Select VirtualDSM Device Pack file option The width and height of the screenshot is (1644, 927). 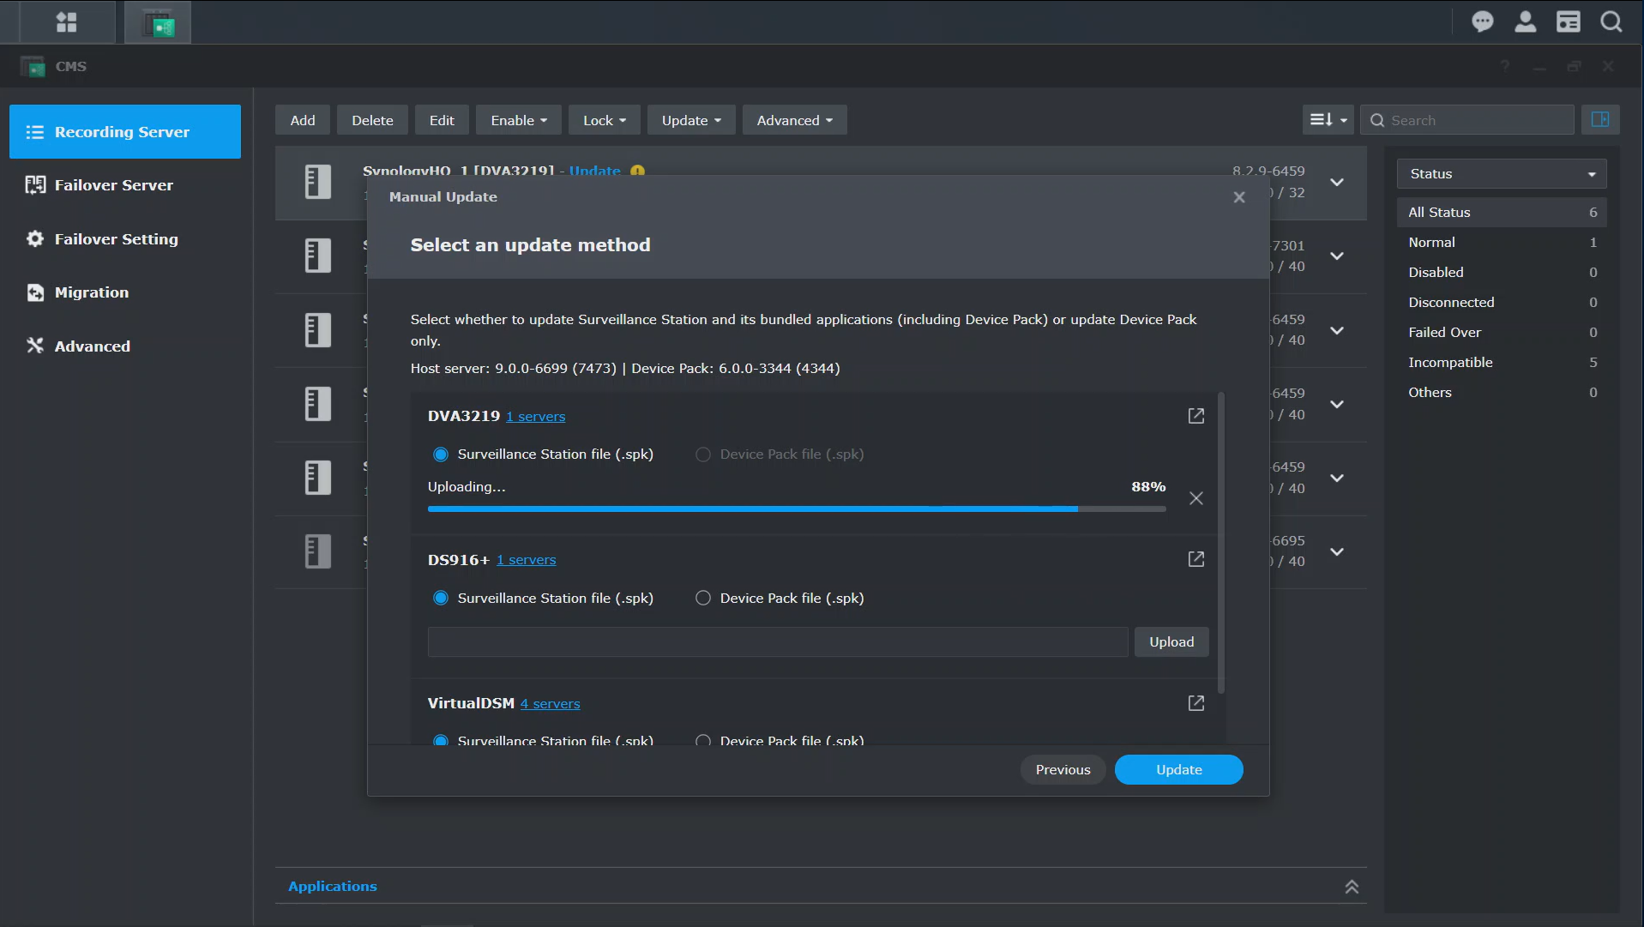pyautogui.click(x=703, y=740)
